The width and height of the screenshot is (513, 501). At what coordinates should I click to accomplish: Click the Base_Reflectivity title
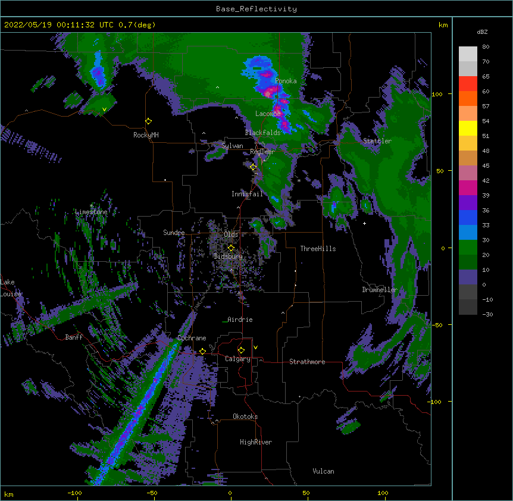(x=256, y=9)
